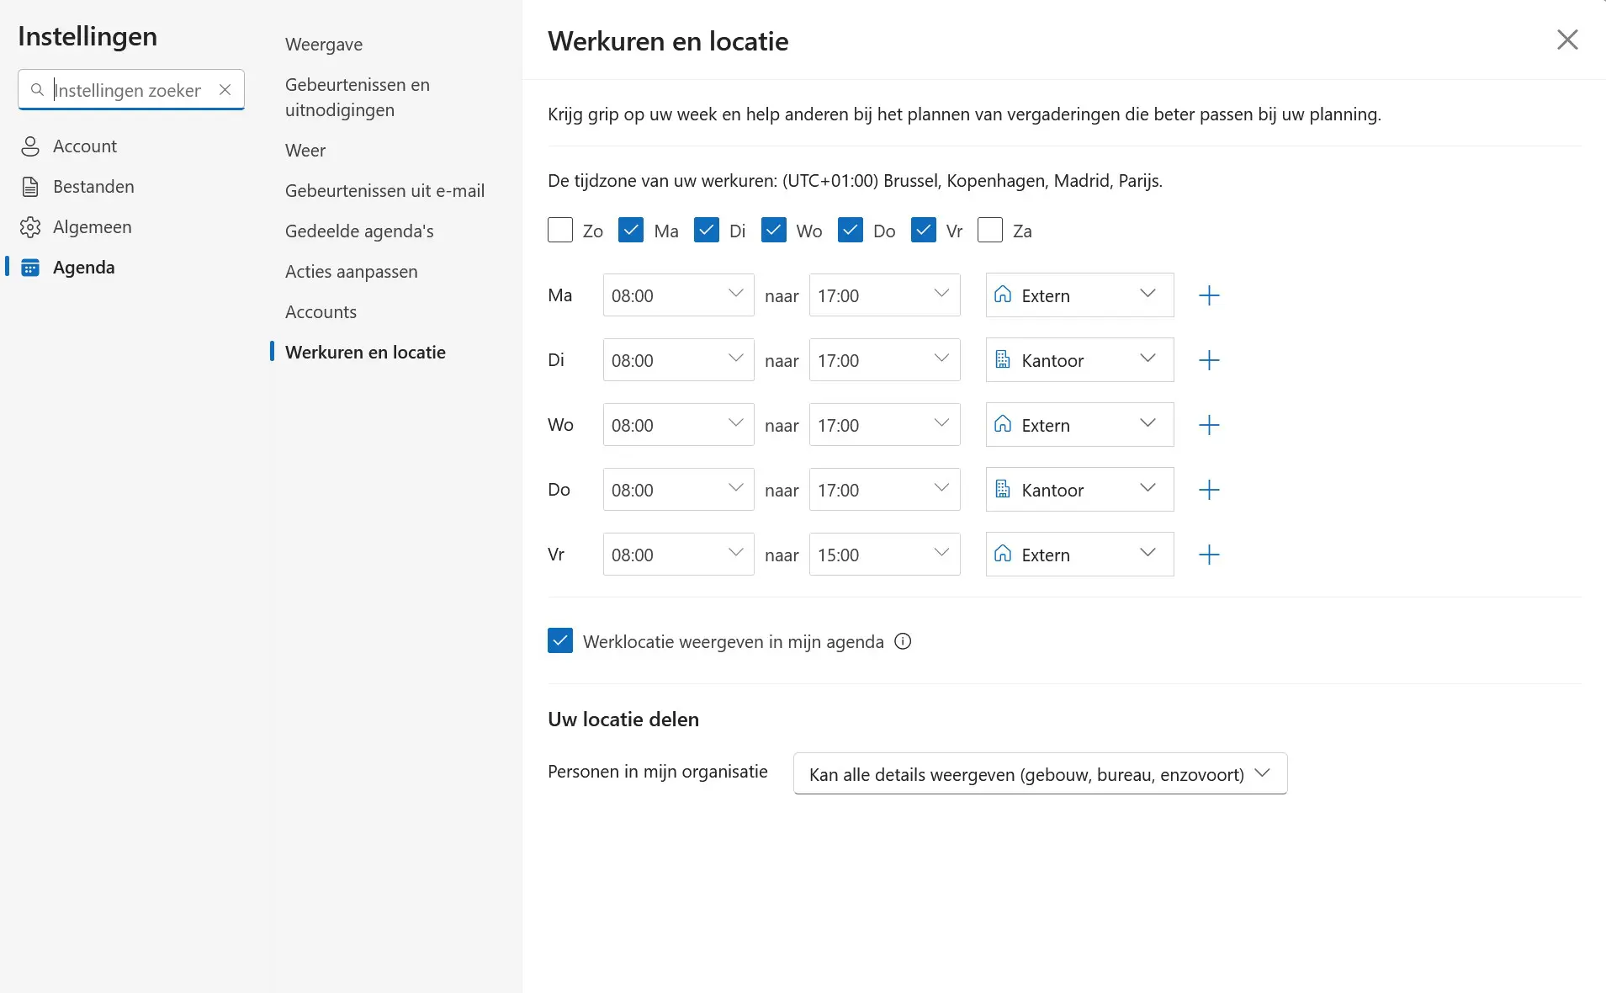Viewport: 1606px width, 993px height.
Task: Open Wo end time dropdown
Action: click(884, 424)
